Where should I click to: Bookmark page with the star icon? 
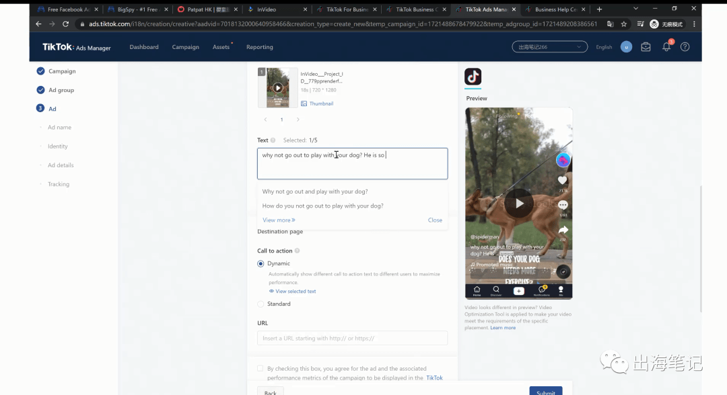click(x=623, y=24)
